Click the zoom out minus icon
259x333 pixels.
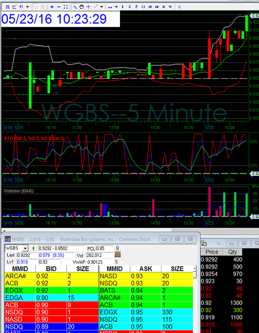point(59,7)
